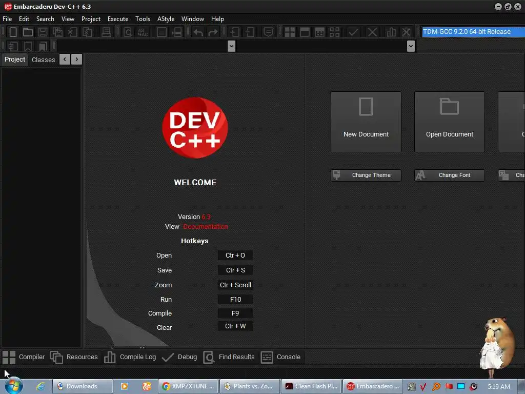
Task: Click the Find magnifier toolbar icon
Action: click(x=128, y=32)
